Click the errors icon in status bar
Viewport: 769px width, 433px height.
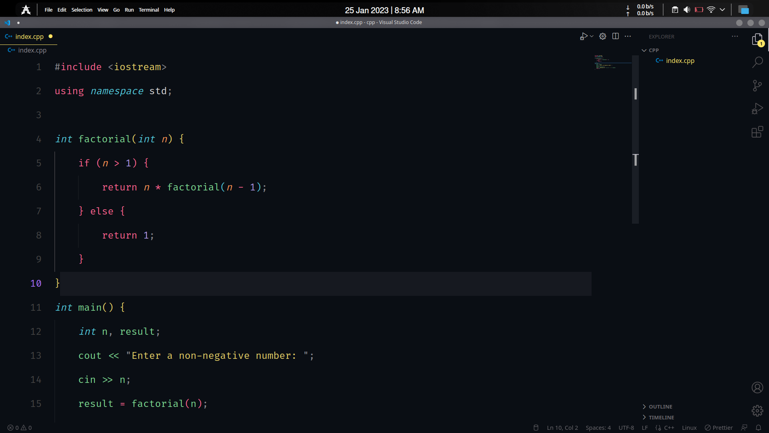click(10, 428)
